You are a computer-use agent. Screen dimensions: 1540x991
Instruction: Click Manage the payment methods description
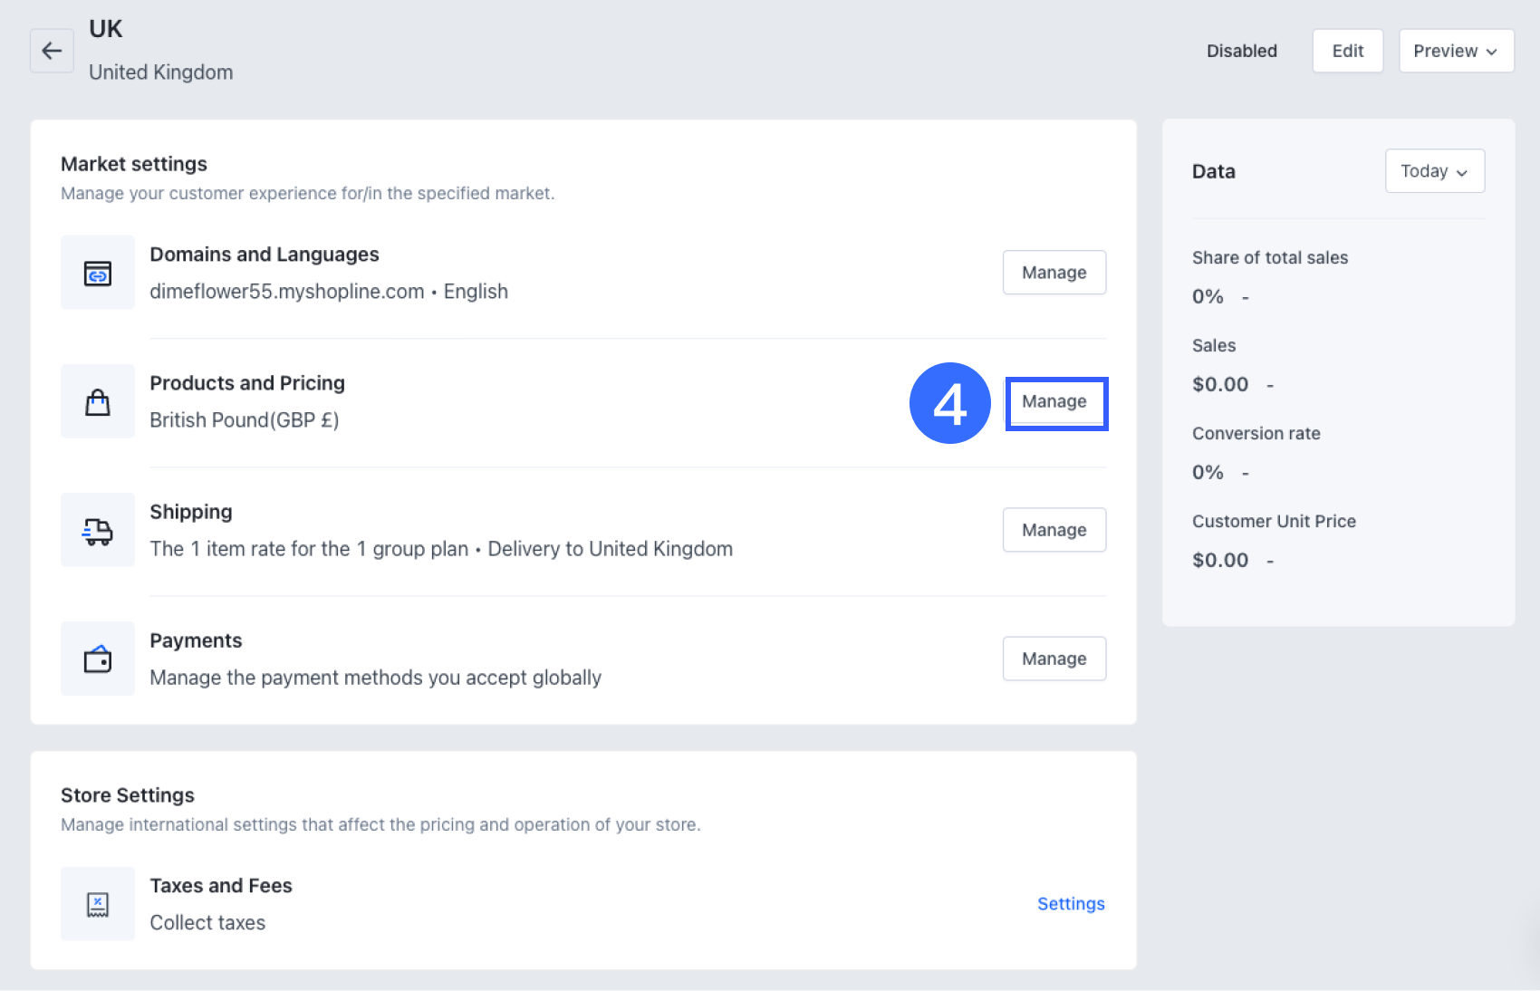(375, 678)
